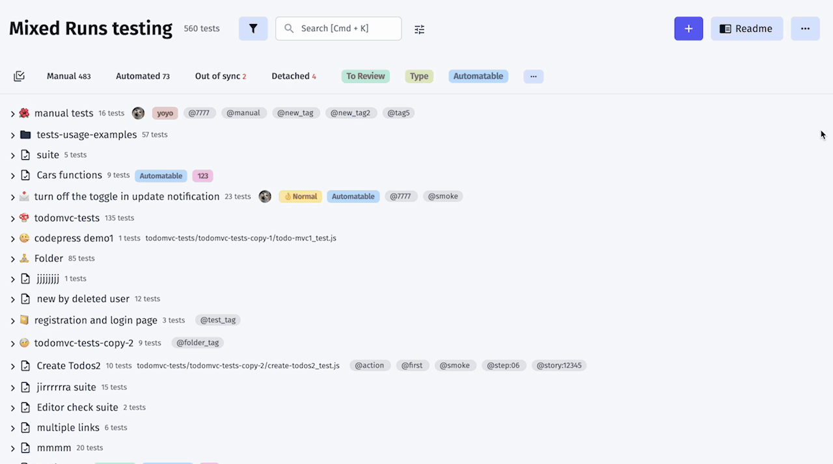This screenshot has width=833, height=464.
Task: Click the filter funnel icon button
Action: [253, 29]
